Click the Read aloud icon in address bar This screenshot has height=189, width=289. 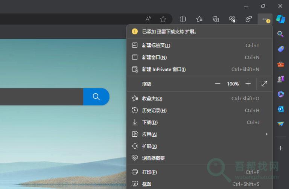(x=149, y=19)
